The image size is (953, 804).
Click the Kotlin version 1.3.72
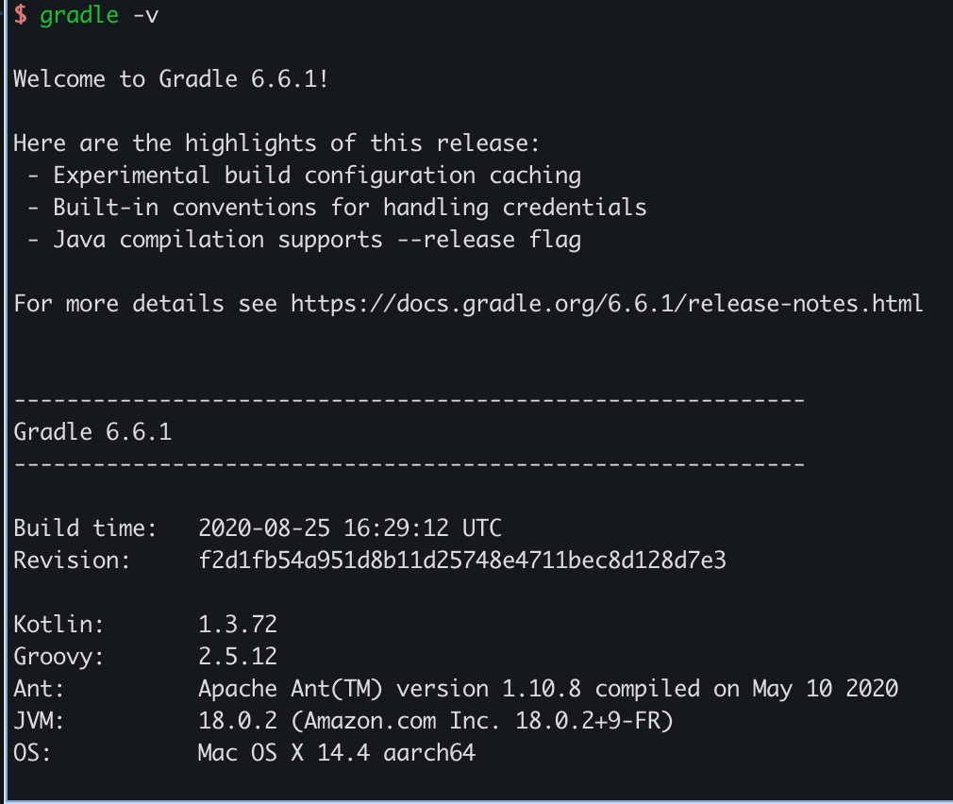click(x=238, y=625)
